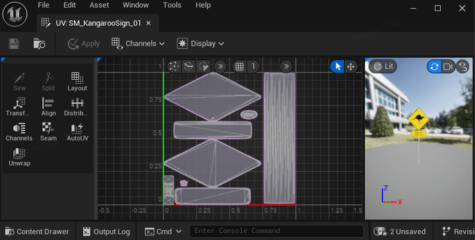Open the Asset menu

coord(99,5)
